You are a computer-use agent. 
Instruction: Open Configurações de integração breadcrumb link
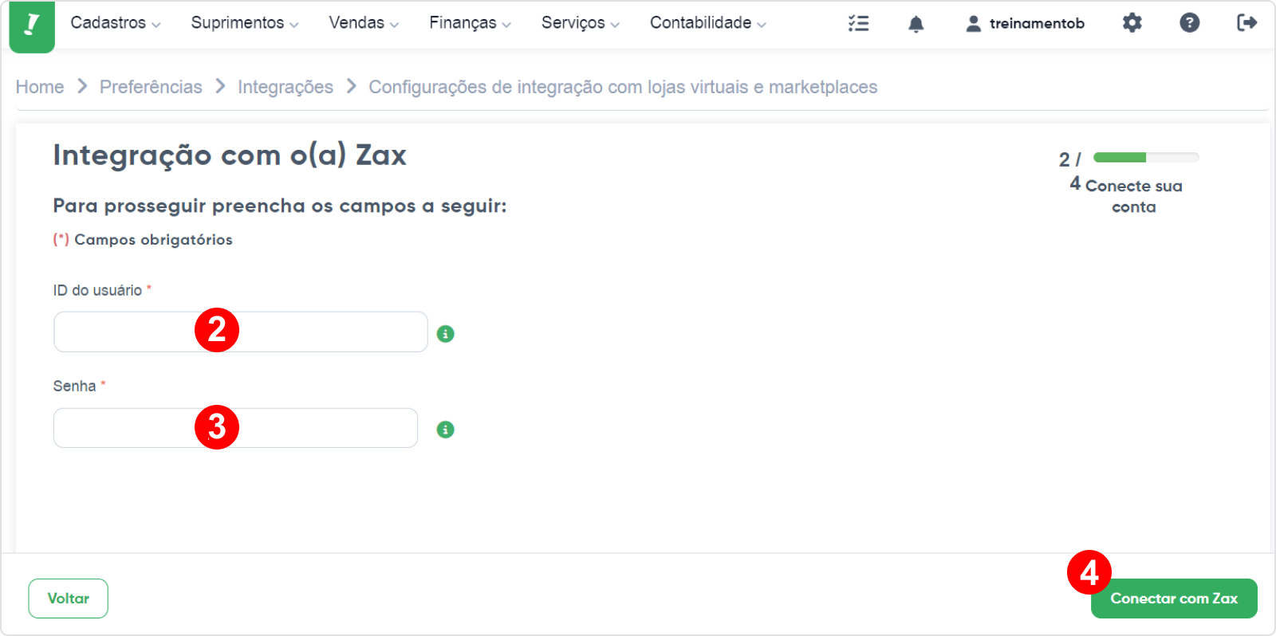(x=623, y=87)
